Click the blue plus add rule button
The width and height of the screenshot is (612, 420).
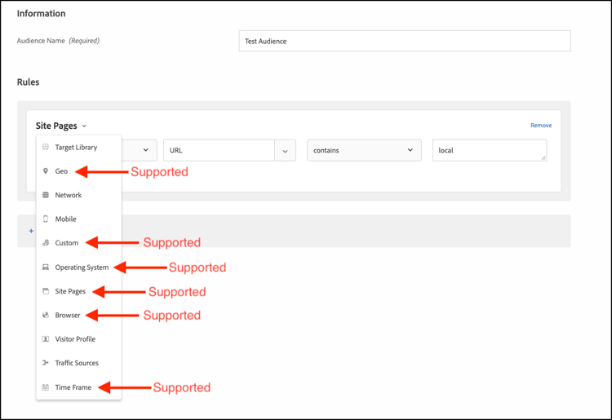(x=31, y=231)
